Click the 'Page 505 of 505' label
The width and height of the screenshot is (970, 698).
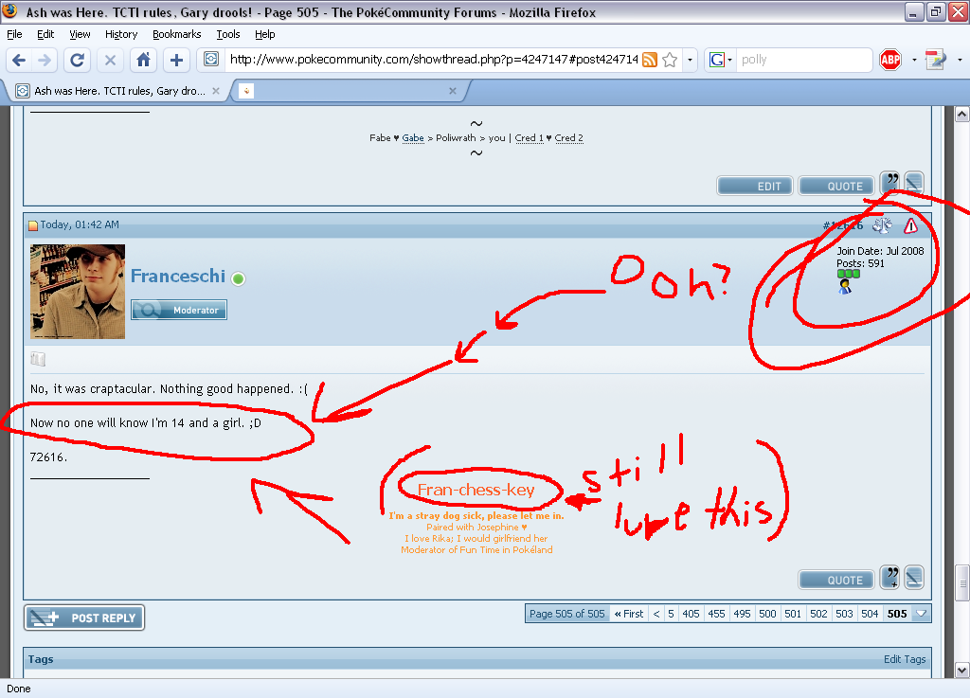[x=566, y=614]
